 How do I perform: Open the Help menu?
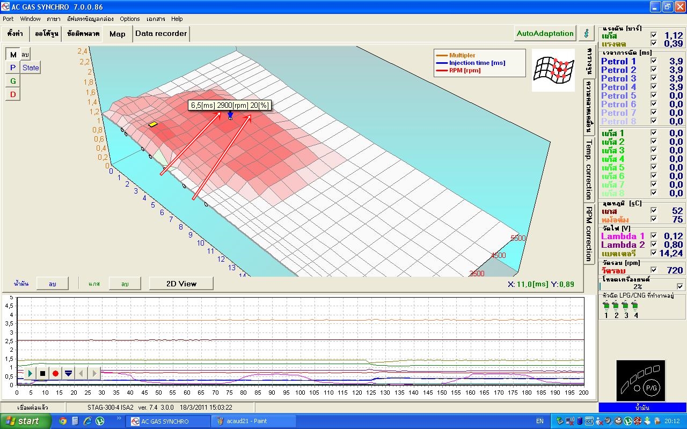[177, 19]
